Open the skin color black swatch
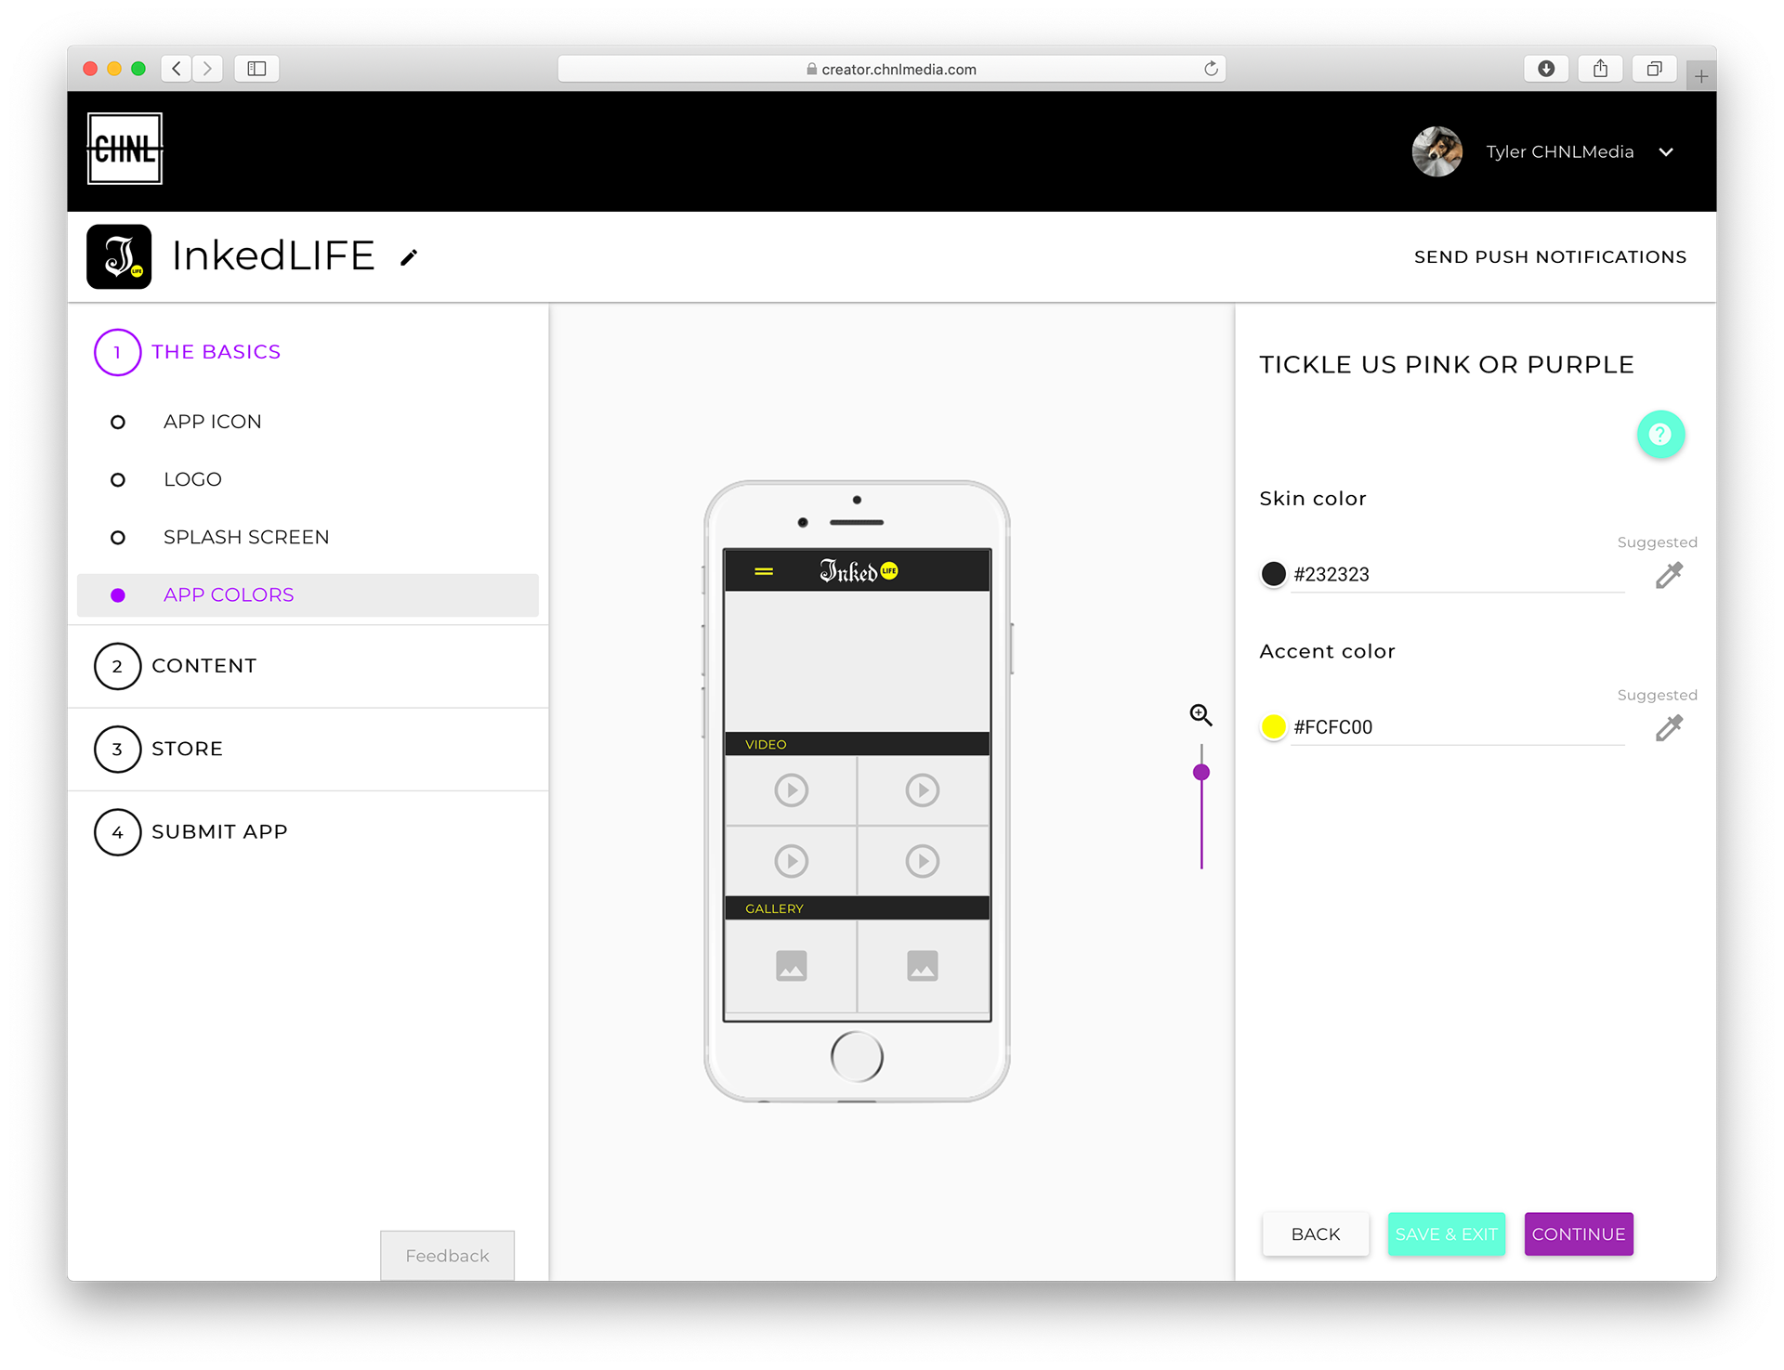 point(1274,574)
